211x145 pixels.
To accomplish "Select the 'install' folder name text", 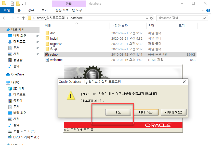I will 54,39.
